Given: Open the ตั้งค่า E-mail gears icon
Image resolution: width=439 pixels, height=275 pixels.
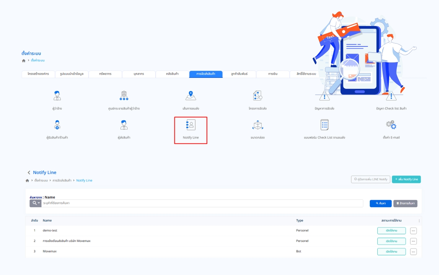Looking at the screenshot, I should (391, 125).
